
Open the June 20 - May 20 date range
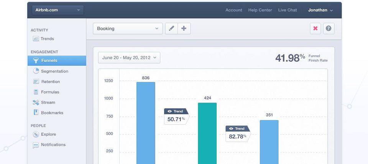[129, 58]
